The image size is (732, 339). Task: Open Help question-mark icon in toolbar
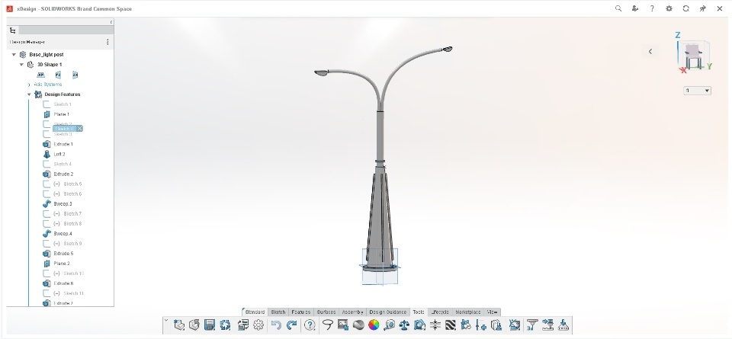(310, 325)
